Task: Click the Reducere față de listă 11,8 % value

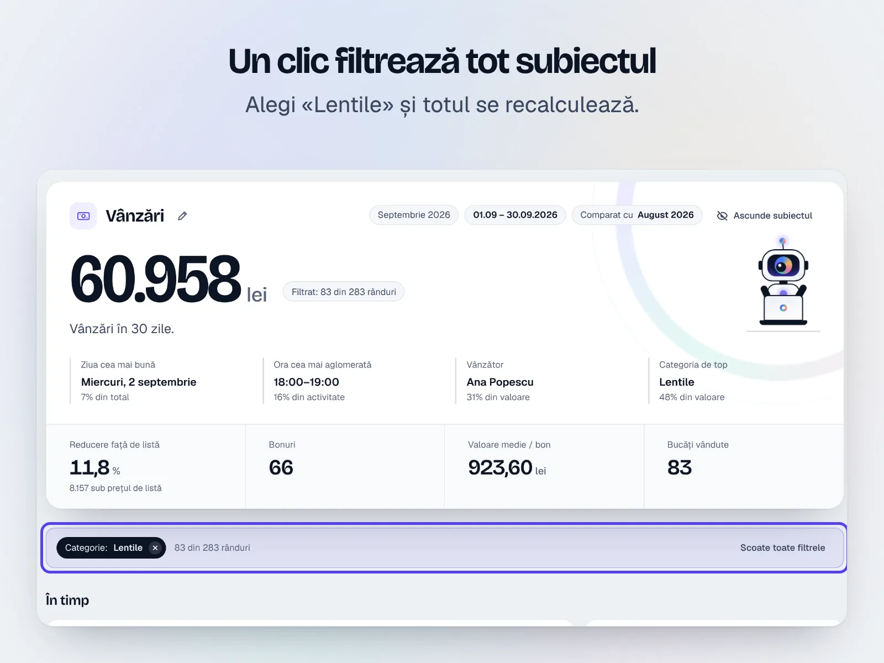Action: pyautogui.click(x=95, y=468)
